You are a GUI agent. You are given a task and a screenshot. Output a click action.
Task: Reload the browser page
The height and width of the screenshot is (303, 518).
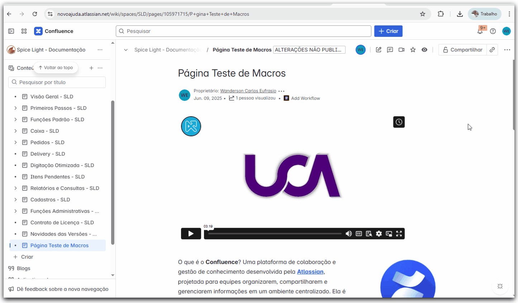(35, 14)
